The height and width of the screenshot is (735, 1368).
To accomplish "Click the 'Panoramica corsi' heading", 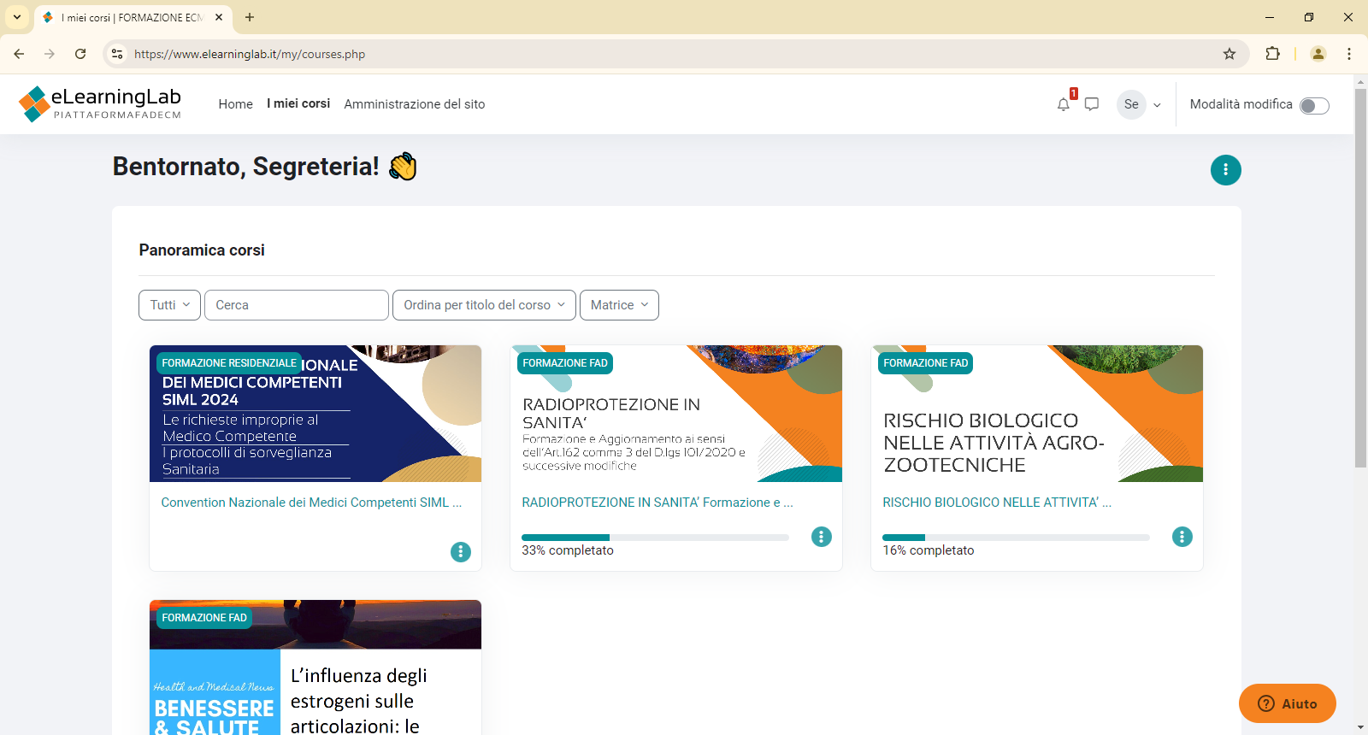I will point(202,250).
